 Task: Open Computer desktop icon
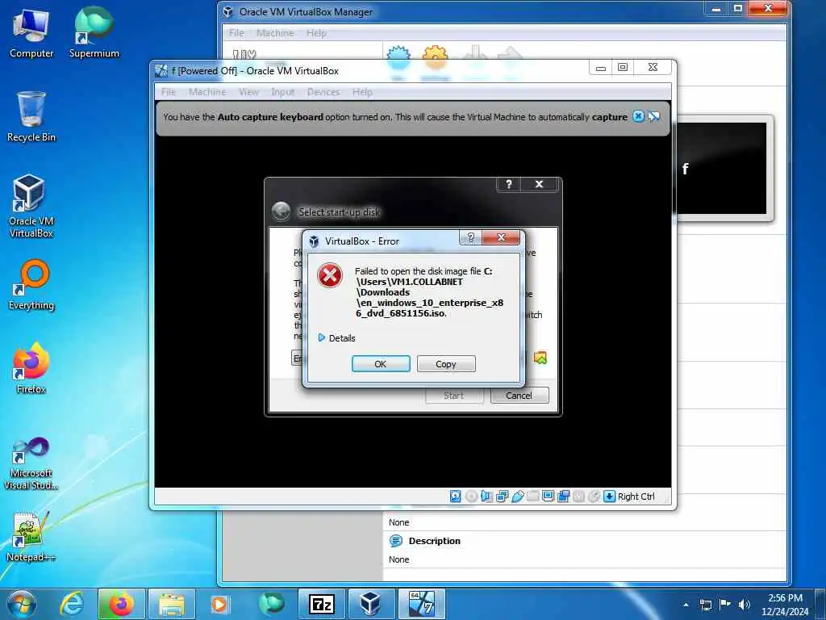click(x=31, y=34)
